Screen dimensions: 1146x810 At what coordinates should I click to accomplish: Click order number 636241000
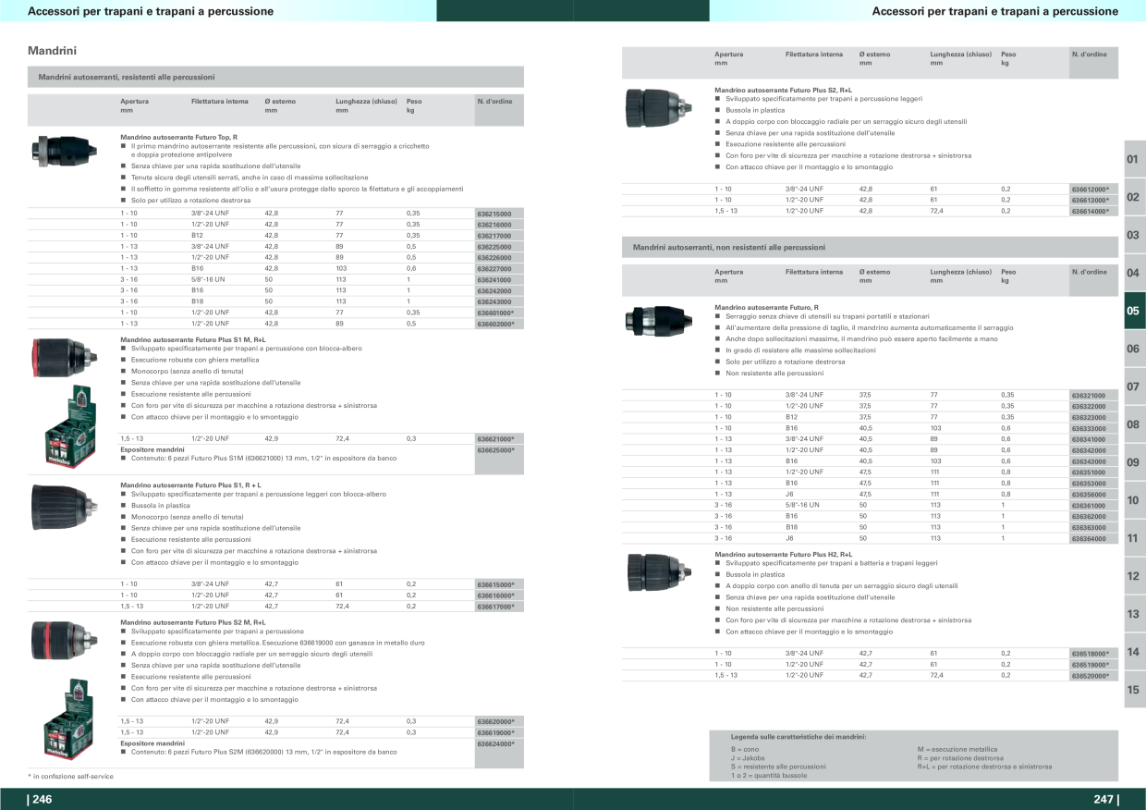[494, 280]
